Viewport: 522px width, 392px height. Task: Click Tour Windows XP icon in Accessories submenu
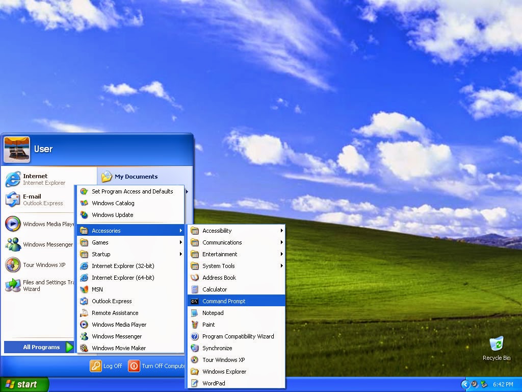pyautogui.click(x=195, y=360)
